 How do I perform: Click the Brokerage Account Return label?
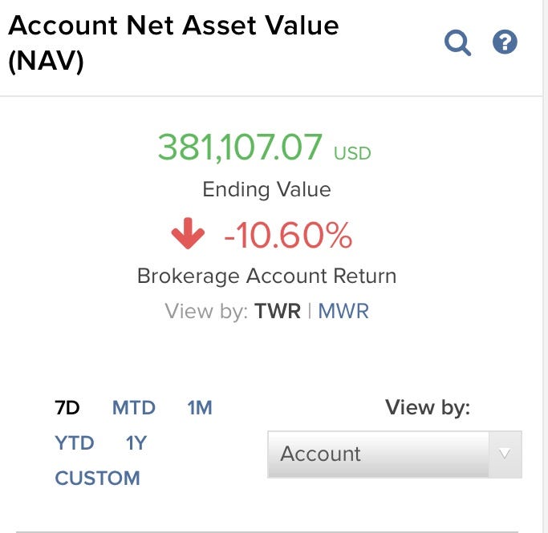point(266,276)
